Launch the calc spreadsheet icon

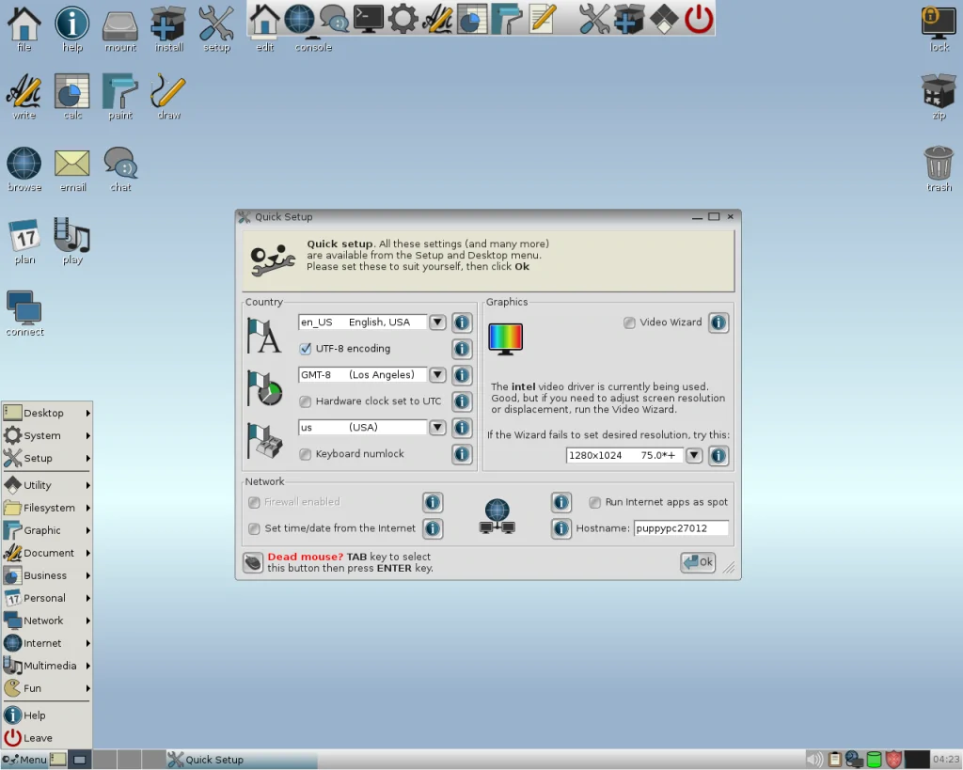[x=72, y=93]
